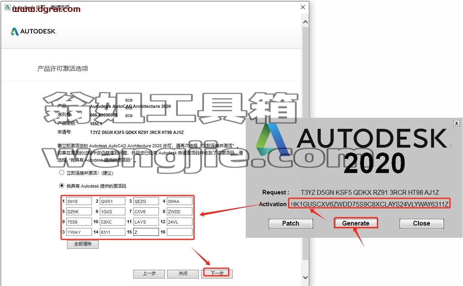Click activation code field 13 containing YWAY
Image resolution: width=463 pixels, height=286 pixels.
tap(79, 232)
